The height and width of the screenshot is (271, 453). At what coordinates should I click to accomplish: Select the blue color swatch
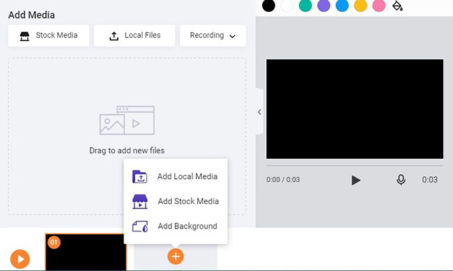pos(342,6)
